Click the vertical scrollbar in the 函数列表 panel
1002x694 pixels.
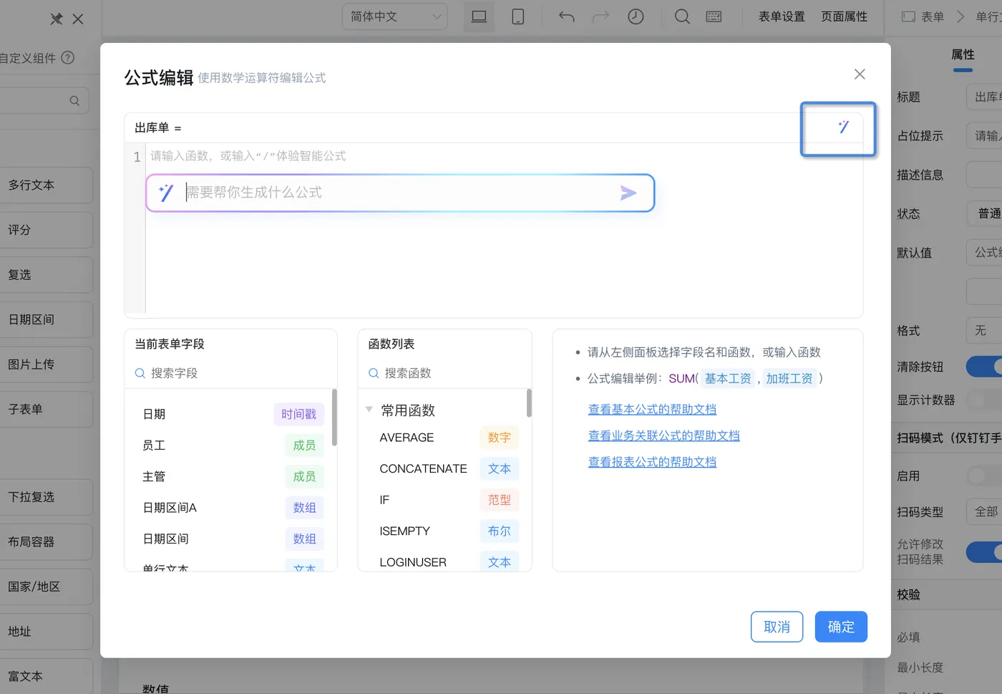pos(529,403)
